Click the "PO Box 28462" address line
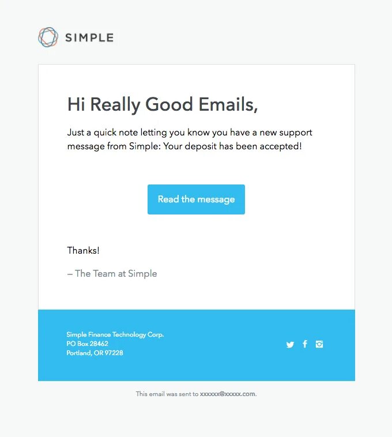The width and height of the screenshot is (392, 437). coord(87,344)
